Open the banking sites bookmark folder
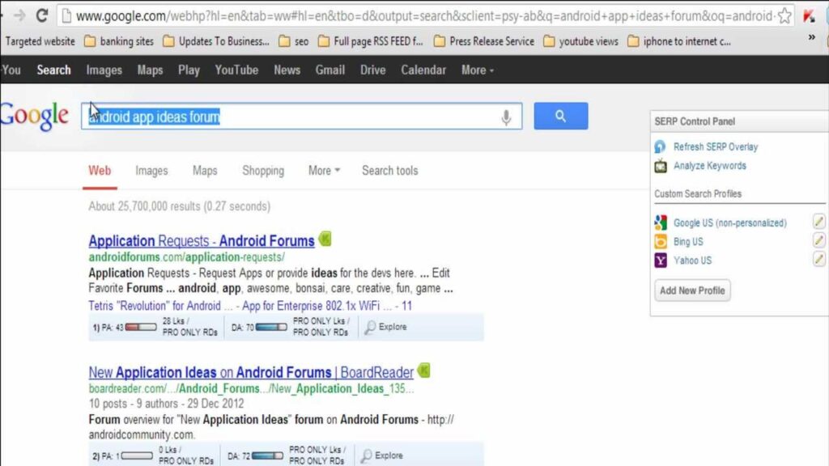Viewport: 829px width, 466px height. (x=119, y=41)
